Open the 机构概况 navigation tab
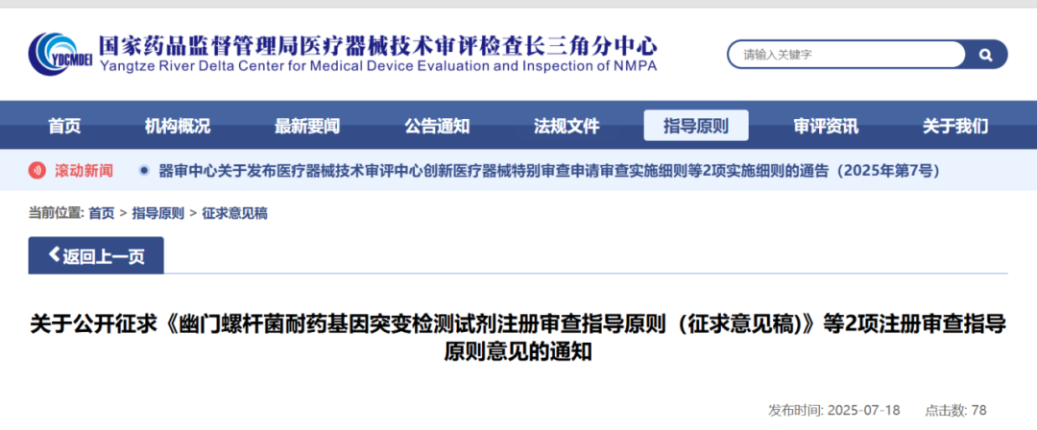Image resolution: width=1037 pixels, height=430 pixels. point(178,126)
